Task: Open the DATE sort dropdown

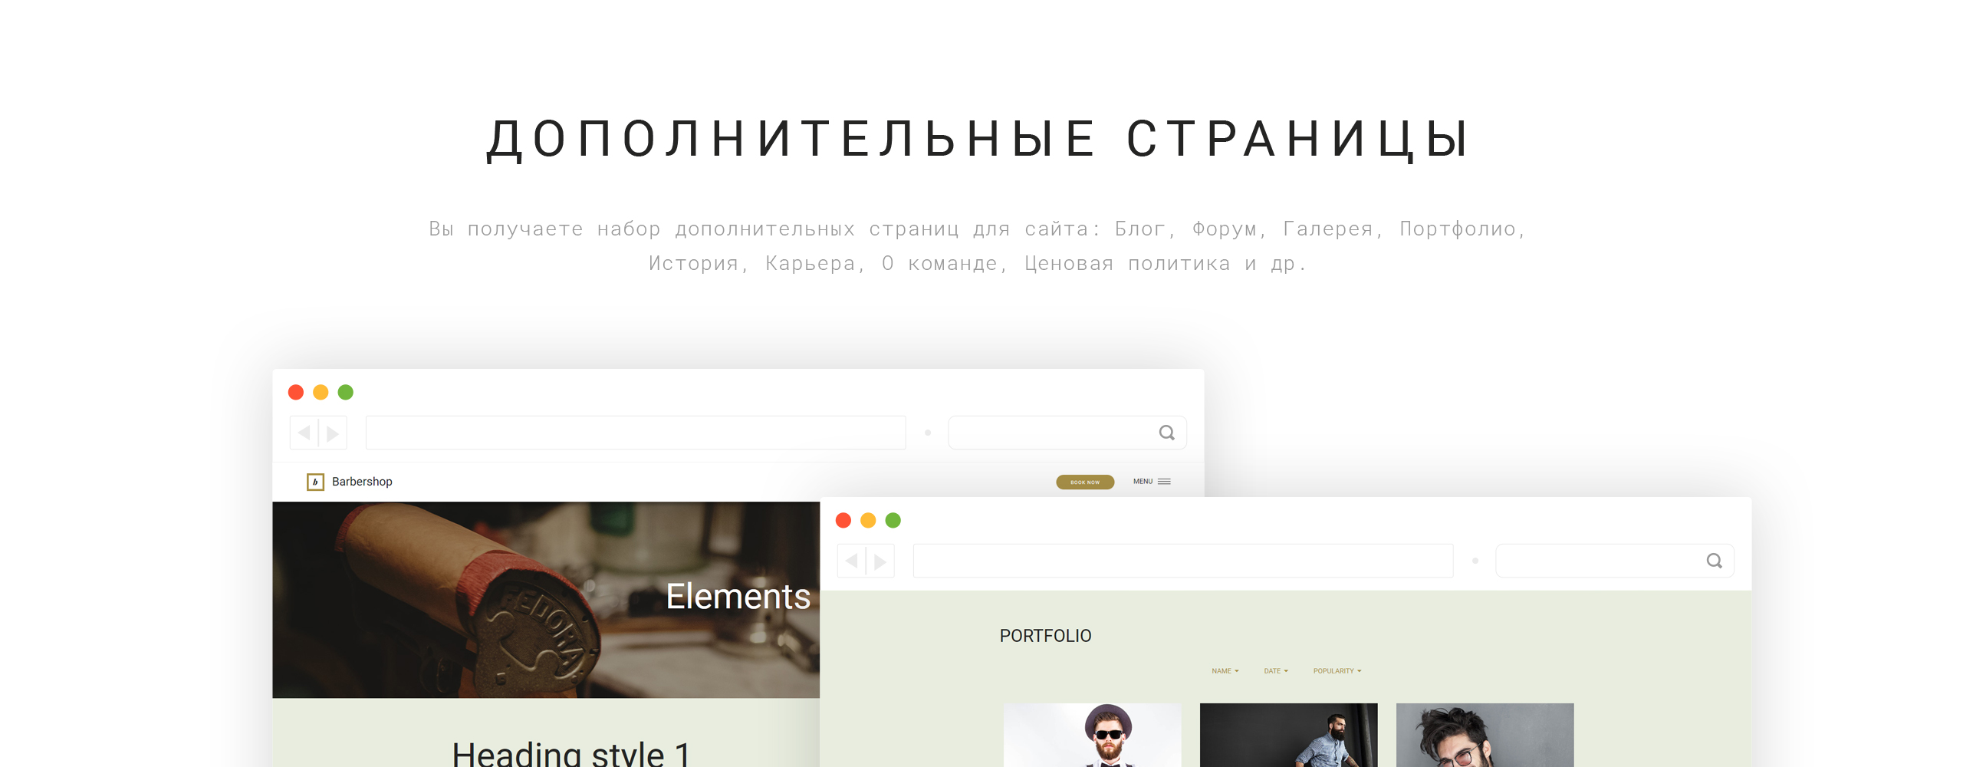Action: pos(1276,671)
